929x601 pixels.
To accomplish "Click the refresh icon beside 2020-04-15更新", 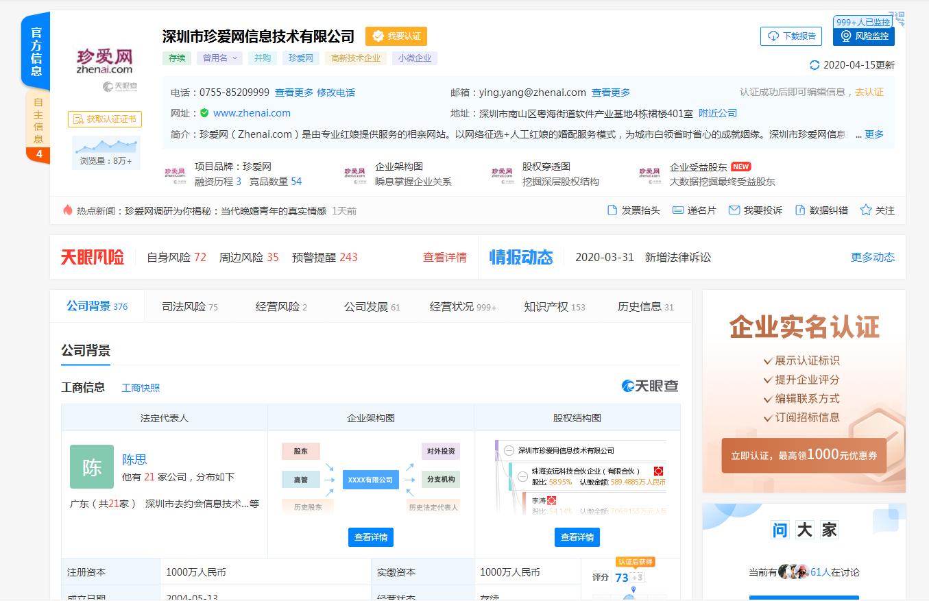I will pos(815,65).
